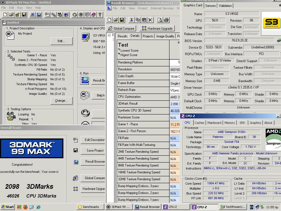281x211 pixels.
Task: Open the Graphics tab in CPU-Z
Action: click(255, 123)
